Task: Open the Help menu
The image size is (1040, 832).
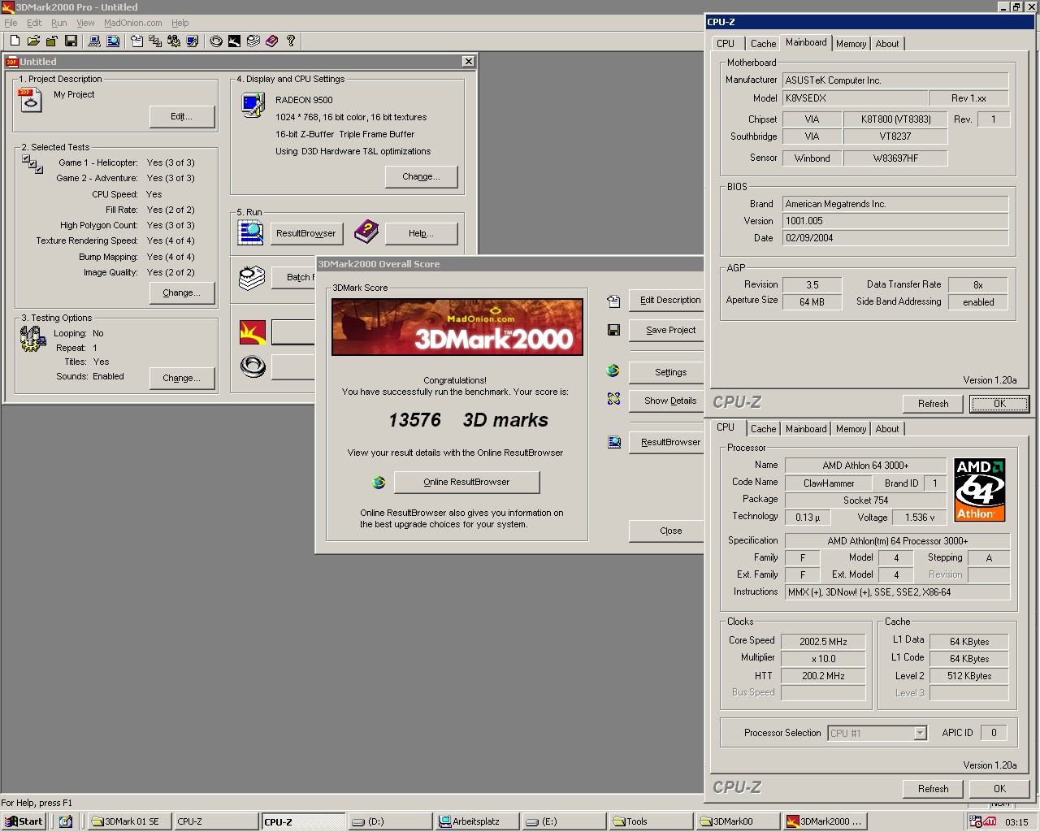Action: (x=180, y=23)
